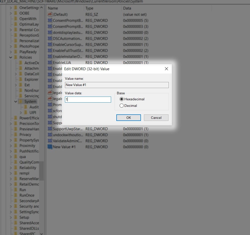
Task: Expand the DataColl tree node
Action: tap(16, 74)
